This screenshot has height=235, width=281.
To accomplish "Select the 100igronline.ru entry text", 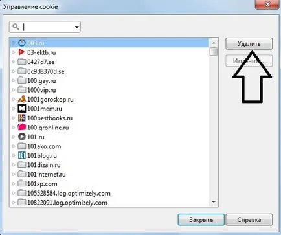I will coord(48,128).
